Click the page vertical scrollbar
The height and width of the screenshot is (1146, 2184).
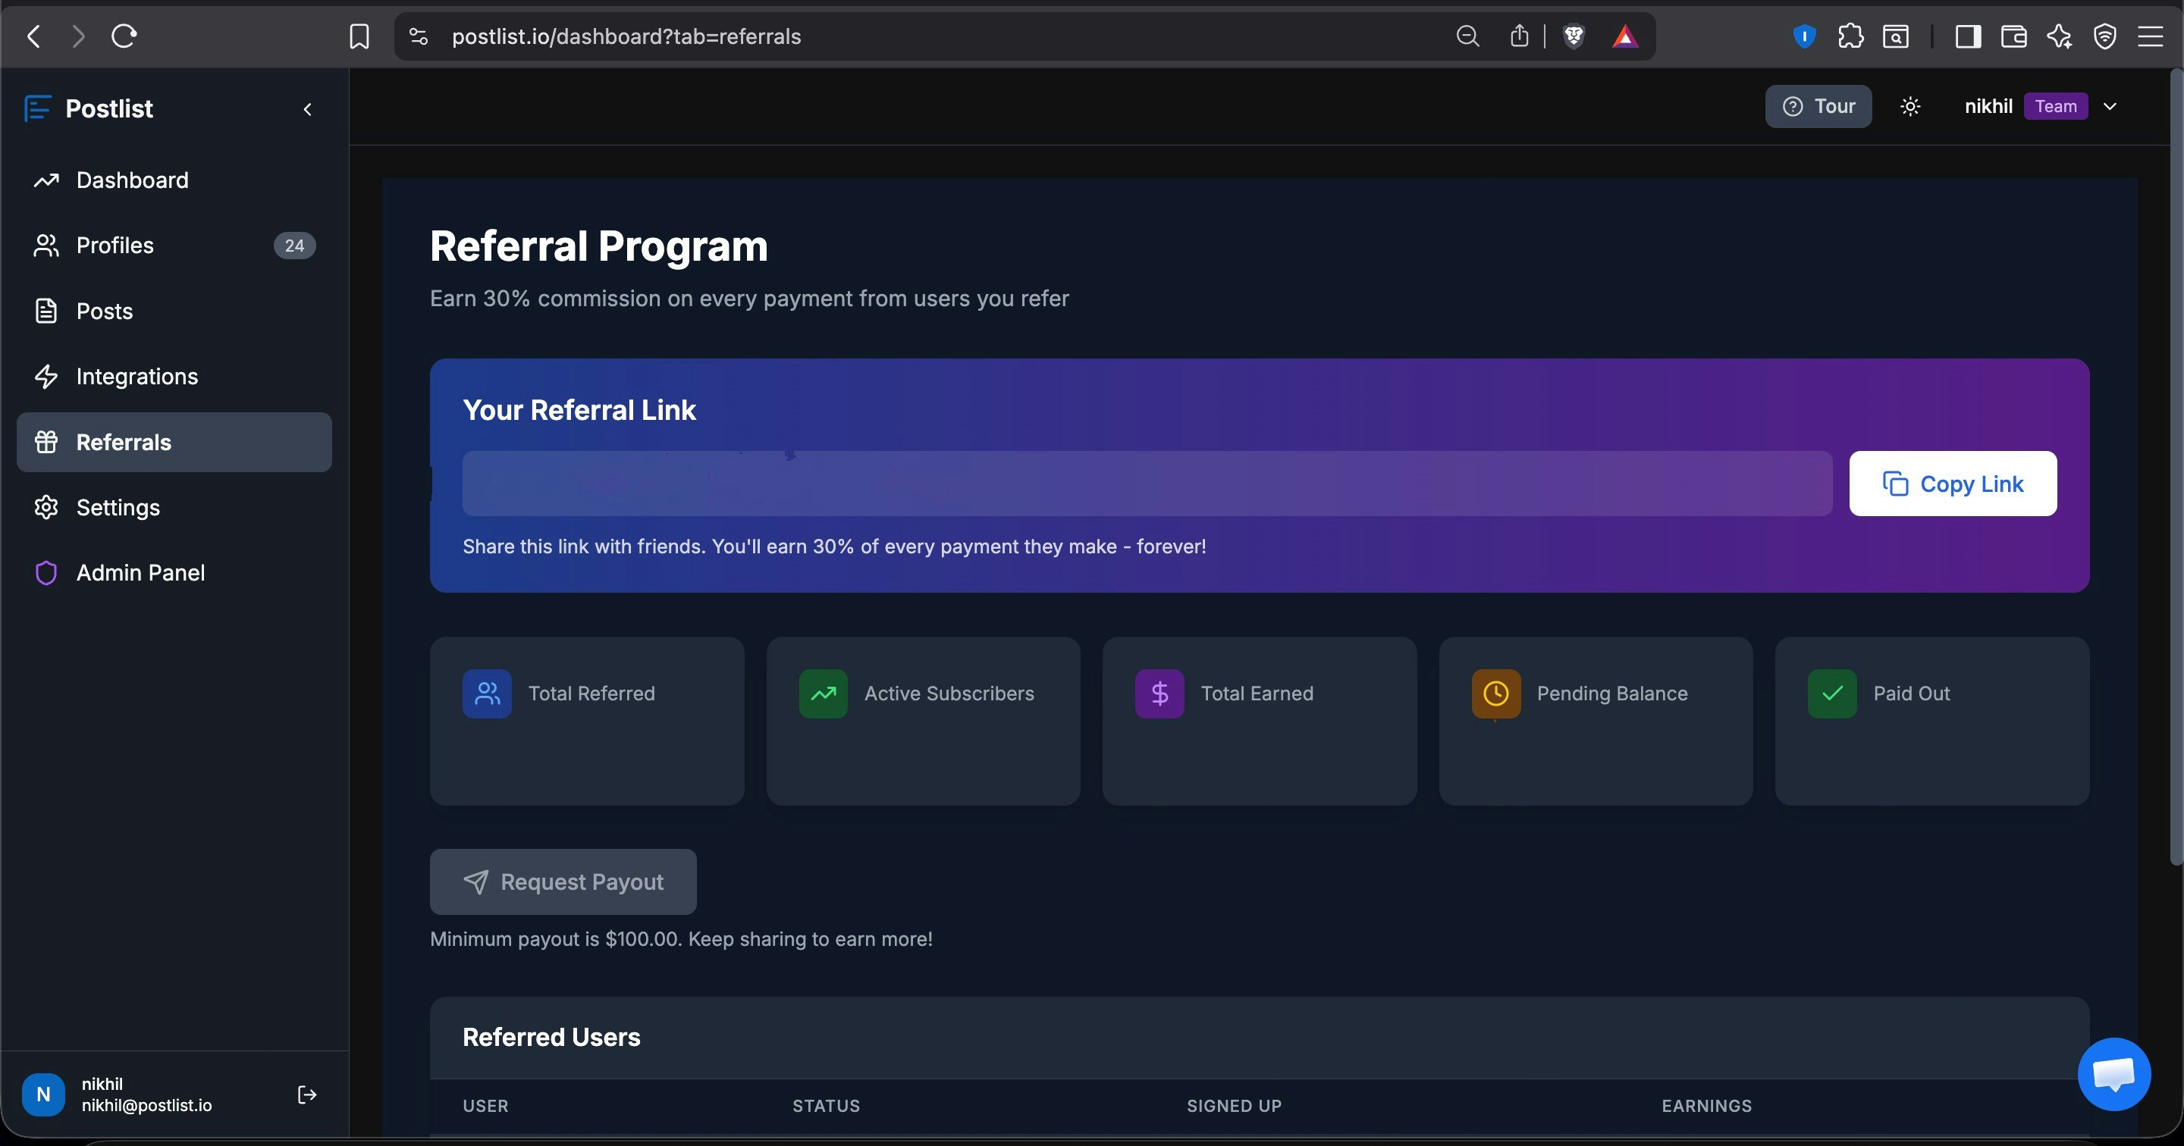point(2176,466)
